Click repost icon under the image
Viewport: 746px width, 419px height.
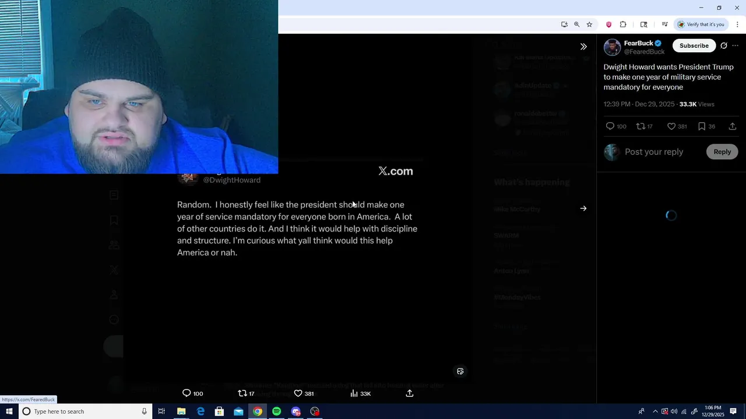click(242, 393)
